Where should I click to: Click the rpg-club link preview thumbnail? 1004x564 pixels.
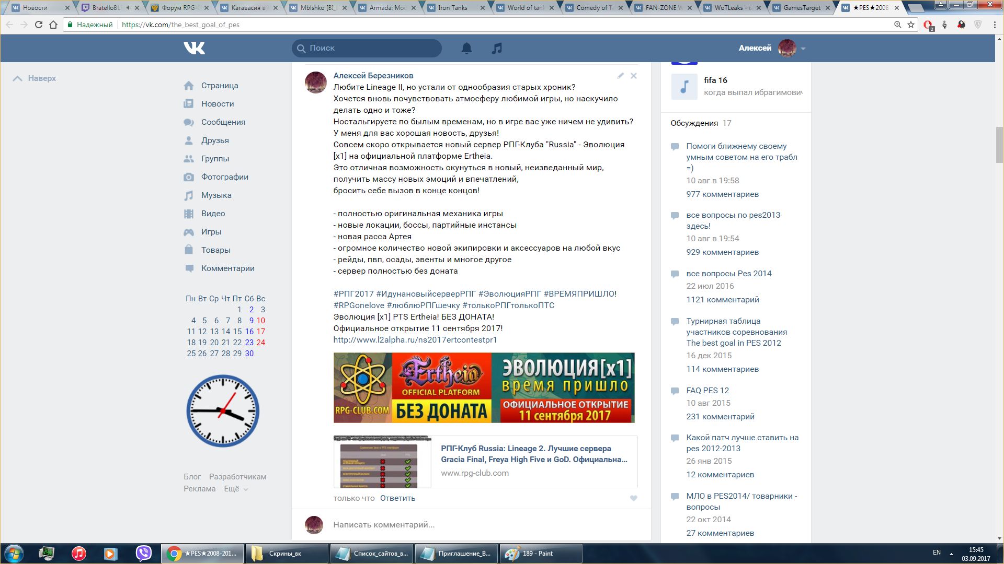(x=382, y=462)
